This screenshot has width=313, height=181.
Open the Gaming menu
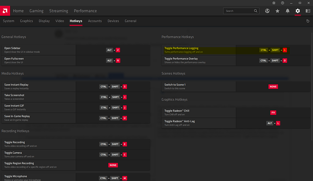pos(36,11)
